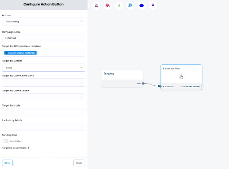Open the Target by User's Locale dropdown
This screenshot has height=169, width=229.
[43, 97]
